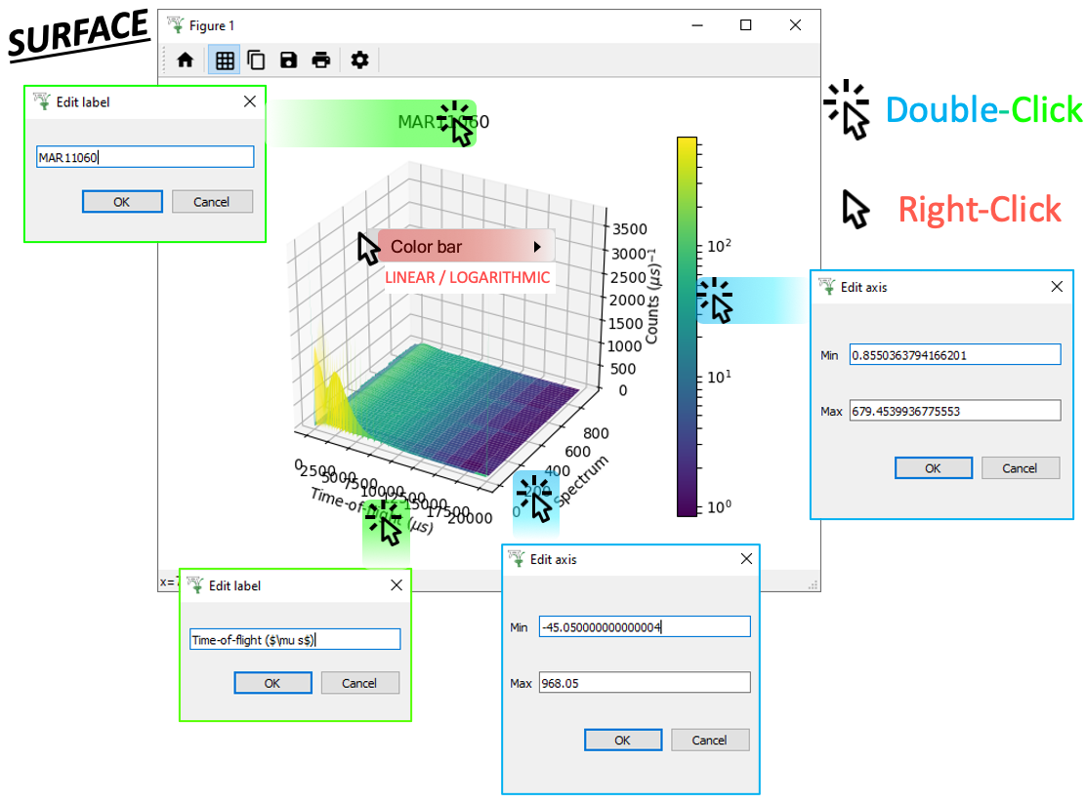Confirm the MAR11060 label with OK
The image size is (1086, 803).
[x=121, y=201]
